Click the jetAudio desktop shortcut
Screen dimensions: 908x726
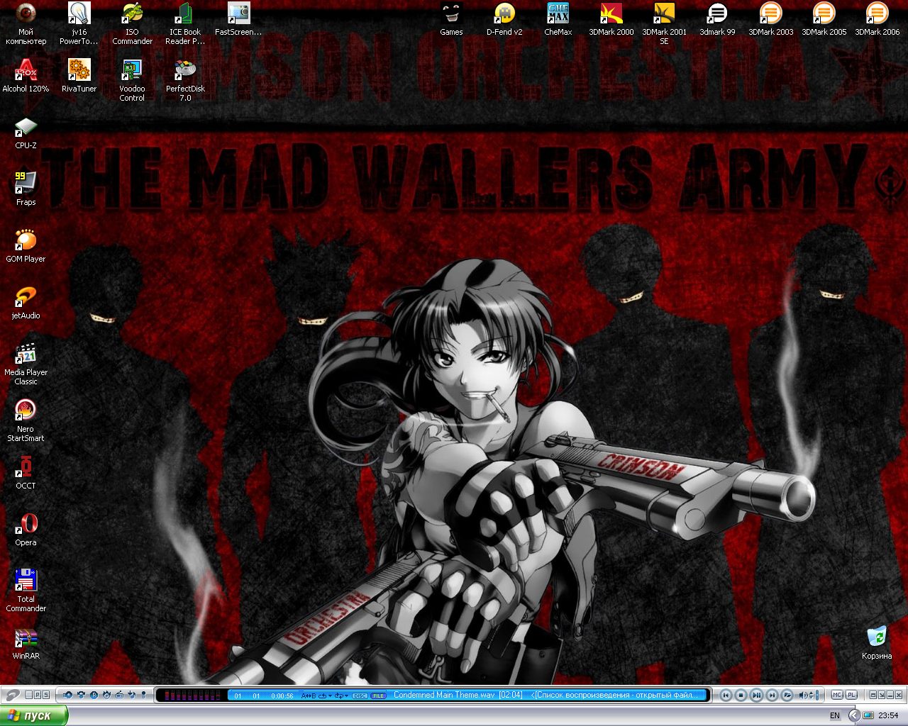click(26, 303)
